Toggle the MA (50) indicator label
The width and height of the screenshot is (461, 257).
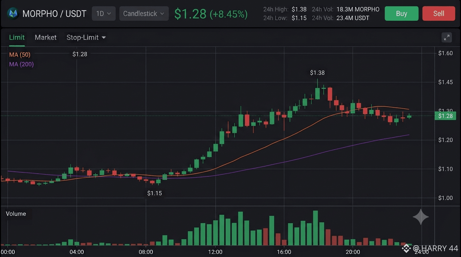[x=20, y=55]
